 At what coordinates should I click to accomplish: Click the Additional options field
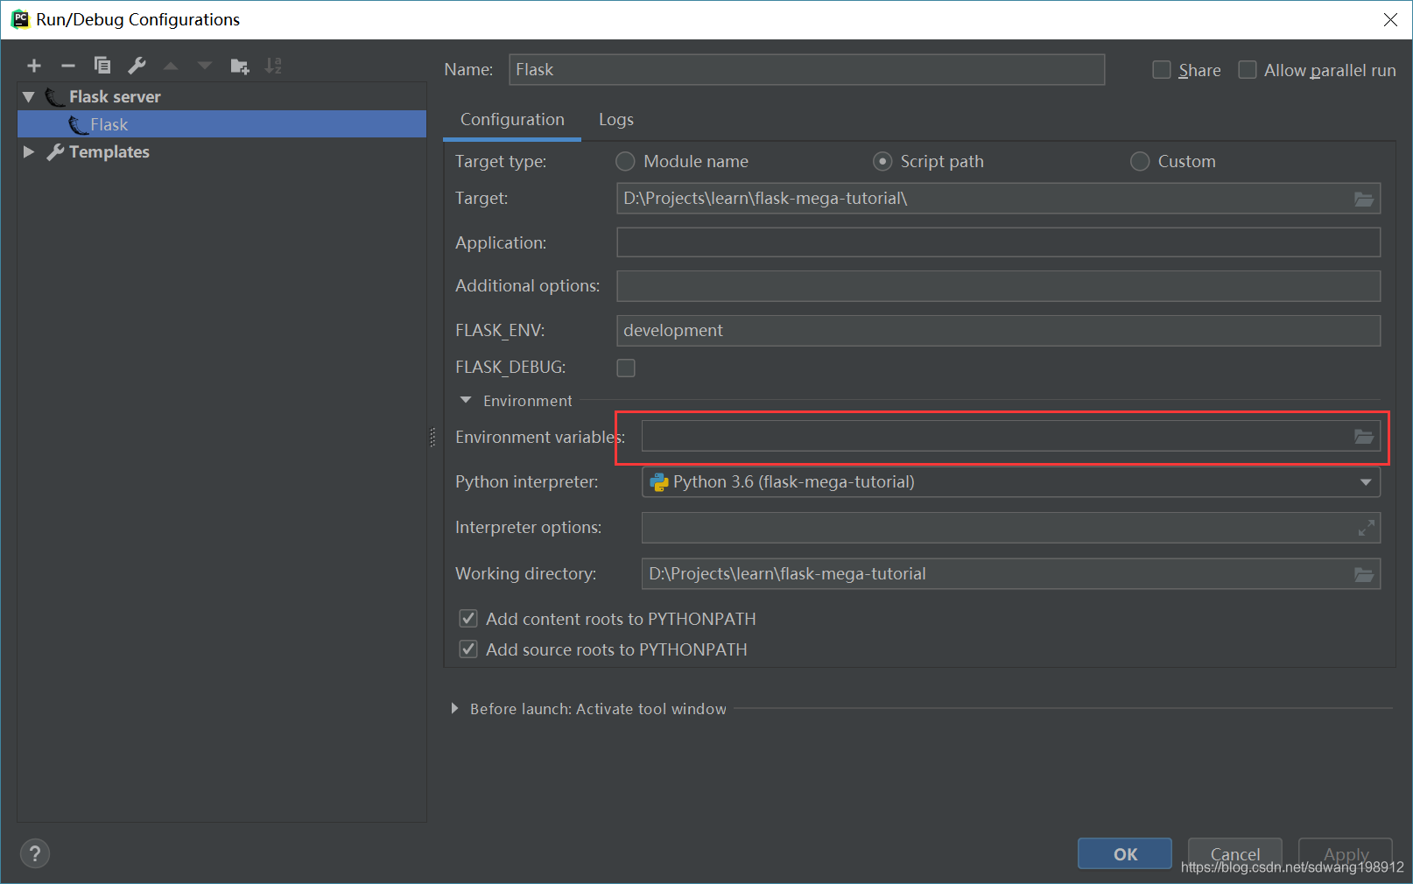(x=999, y=286)
